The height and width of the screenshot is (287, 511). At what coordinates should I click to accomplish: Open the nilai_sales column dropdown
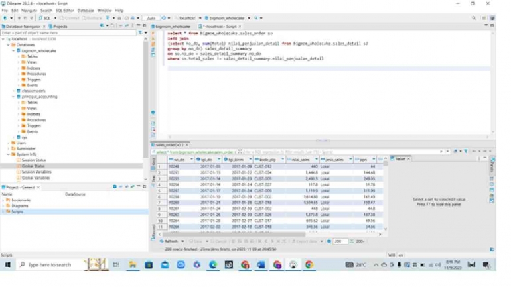(x=316, y=160)
